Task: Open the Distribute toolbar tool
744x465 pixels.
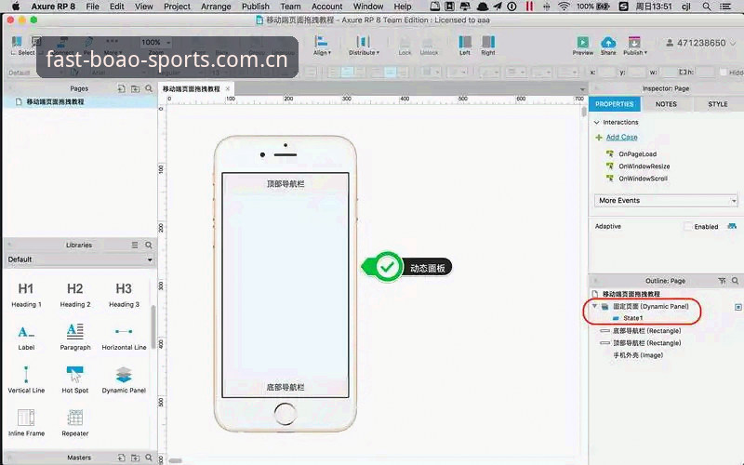Action: (x=364, y=45)
